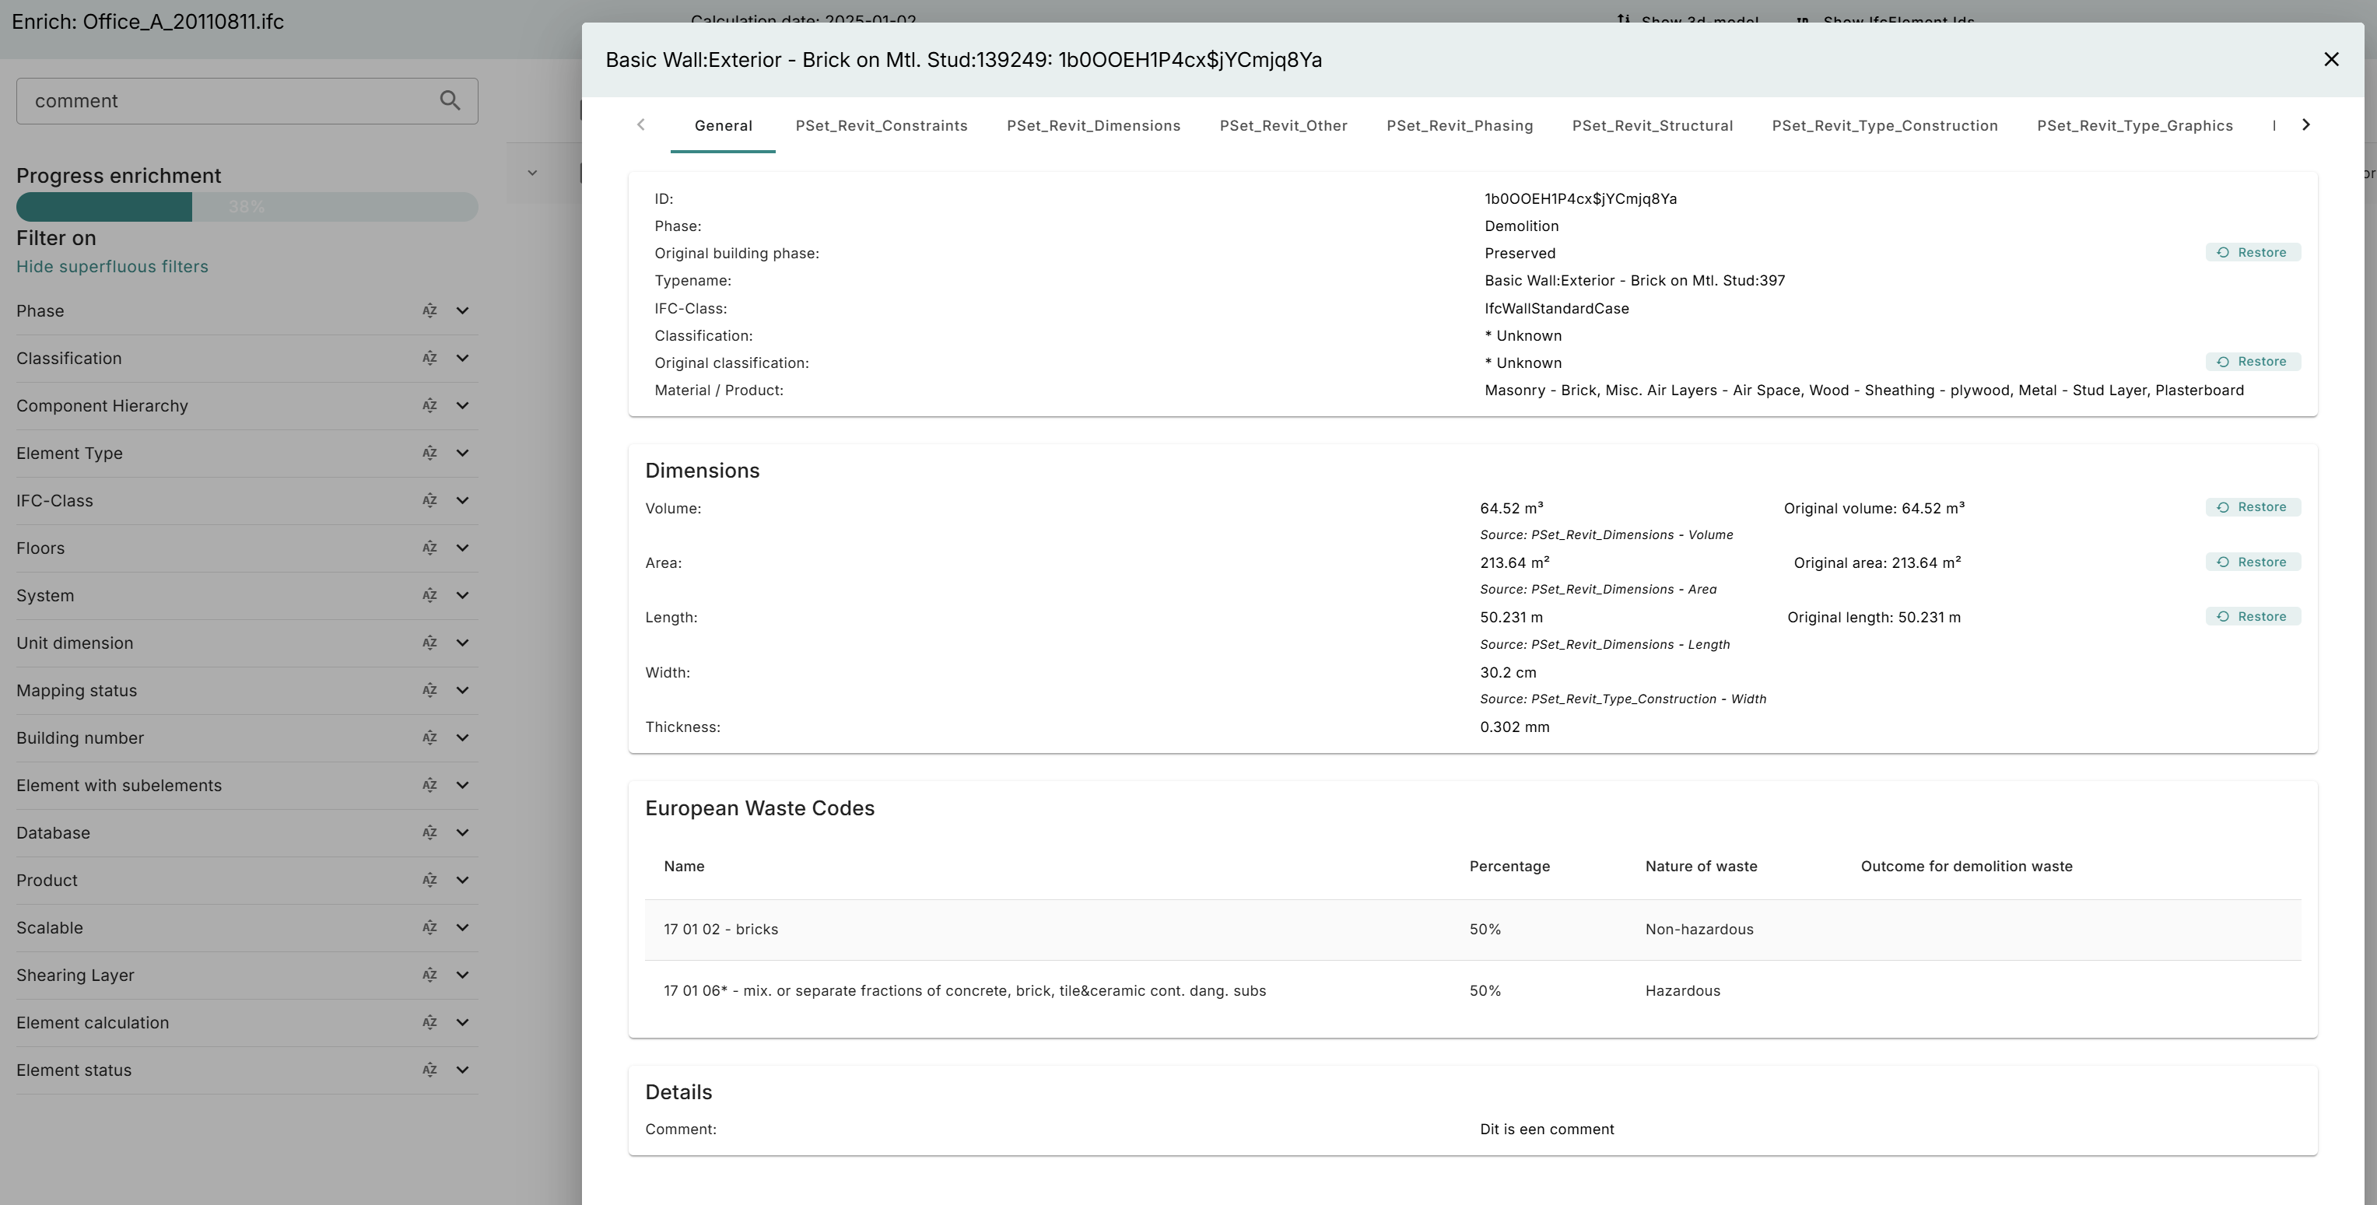Switch to the General tab

pos(723,125)
